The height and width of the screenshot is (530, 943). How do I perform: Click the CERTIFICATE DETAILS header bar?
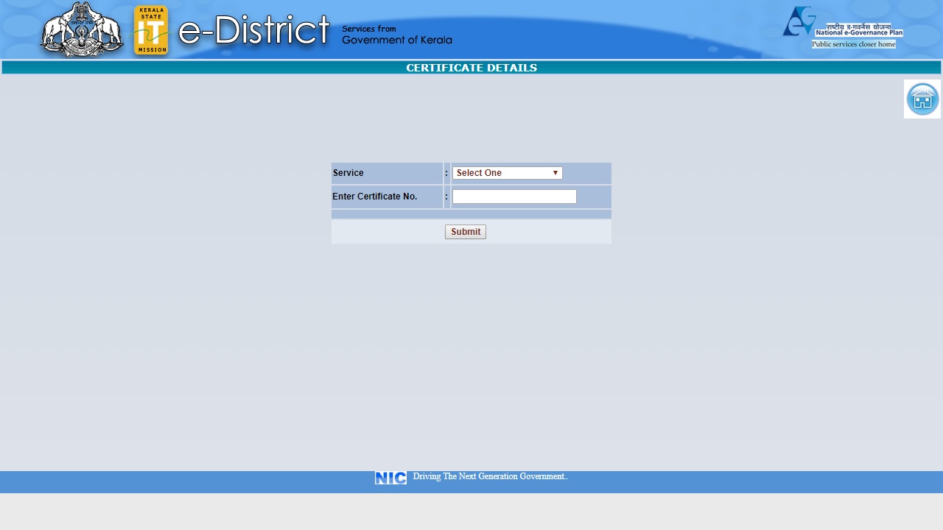pyautogui.click(x=471, y=68)
